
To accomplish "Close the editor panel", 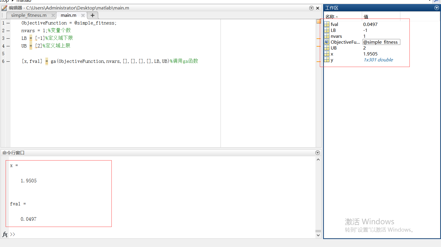I will [318, 8].
